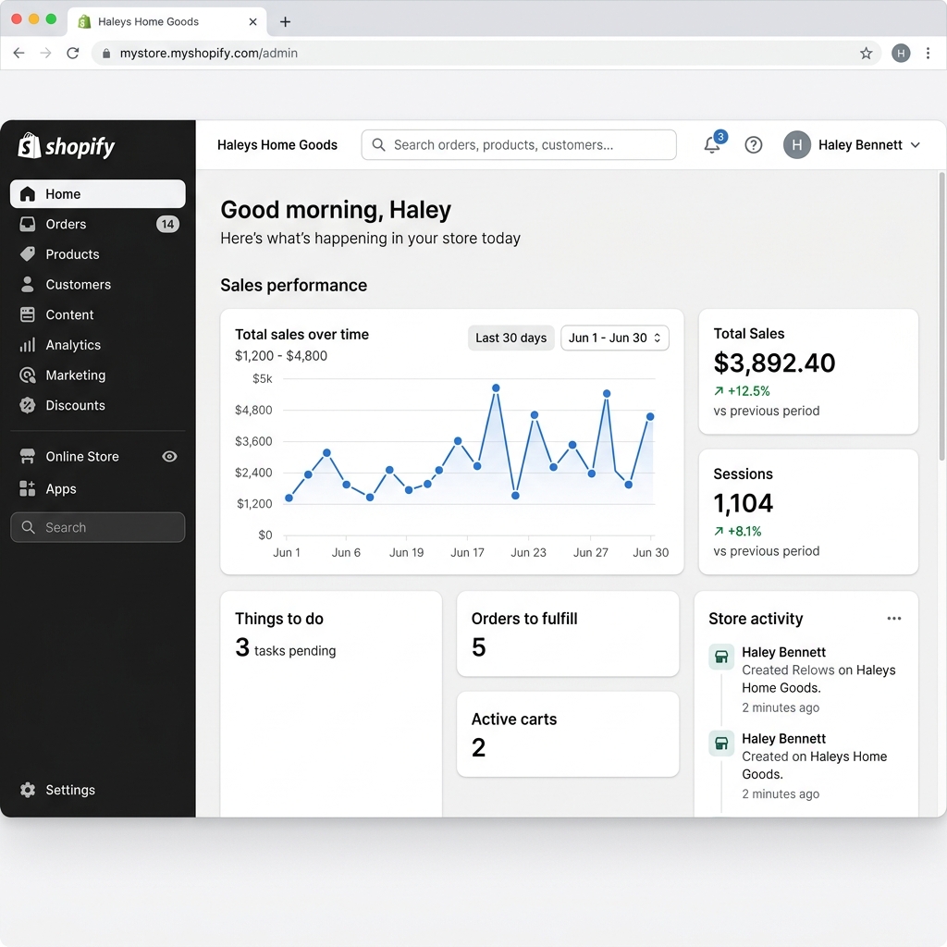Select the Last 30 days button
947x947 pixels.
click(510, 338)
